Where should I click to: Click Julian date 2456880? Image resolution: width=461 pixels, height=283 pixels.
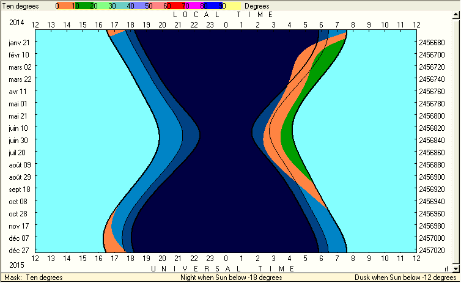pyautogui.click(x=432, y=165)
